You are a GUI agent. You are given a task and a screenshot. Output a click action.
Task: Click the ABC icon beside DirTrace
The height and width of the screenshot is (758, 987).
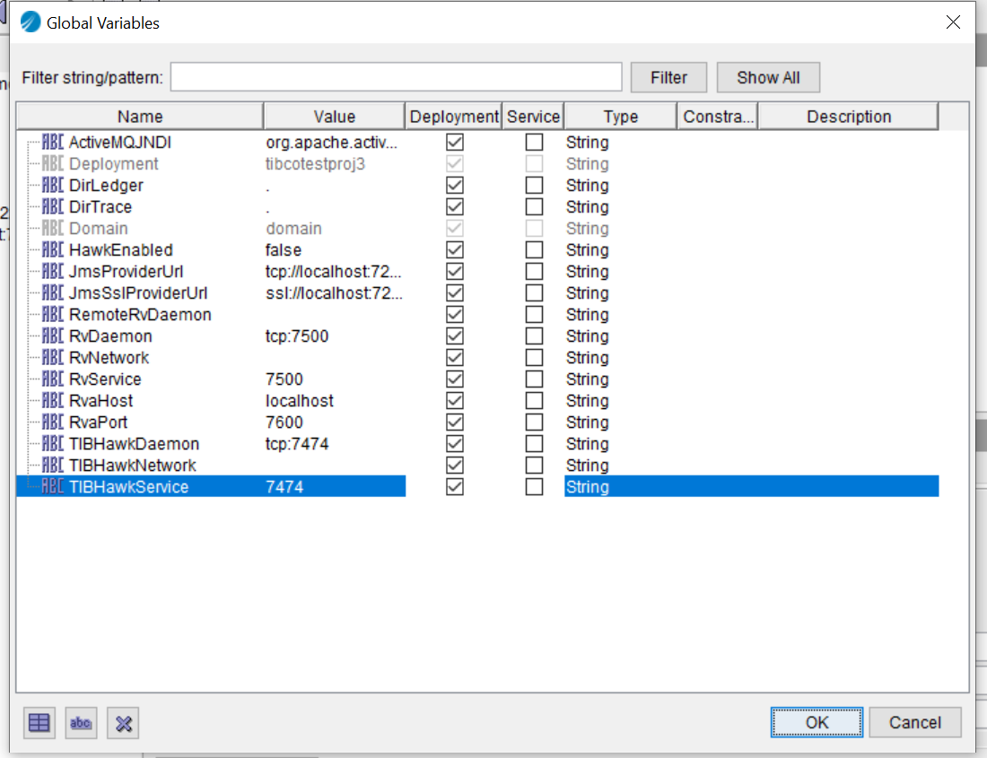[53, 207]
